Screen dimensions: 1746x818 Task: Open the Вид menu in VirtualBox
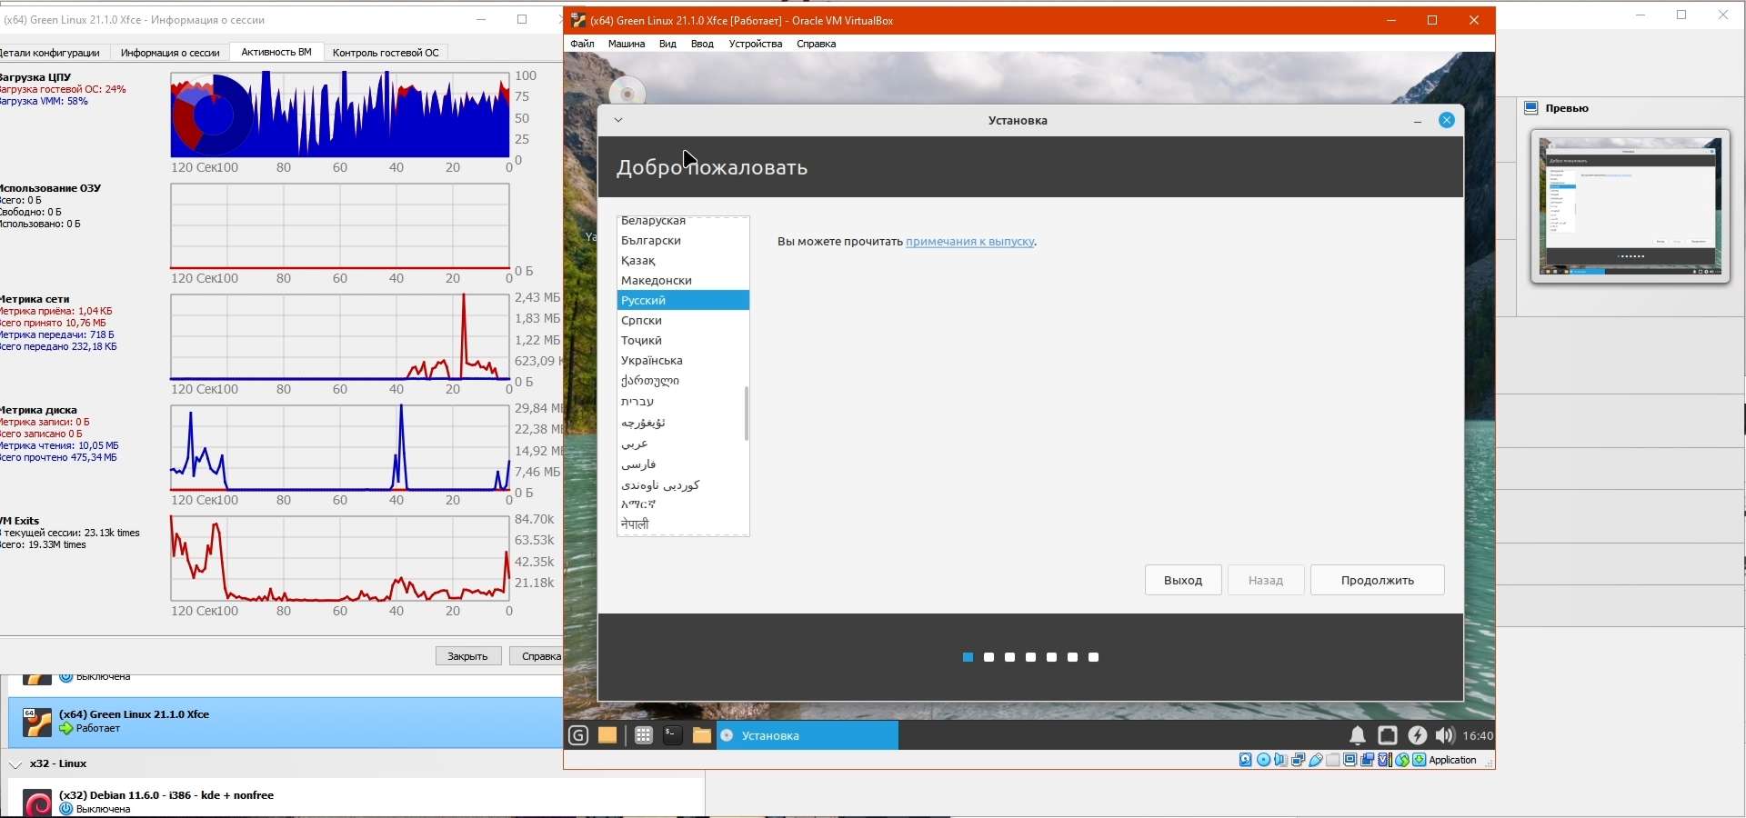[x=667, y=44]
